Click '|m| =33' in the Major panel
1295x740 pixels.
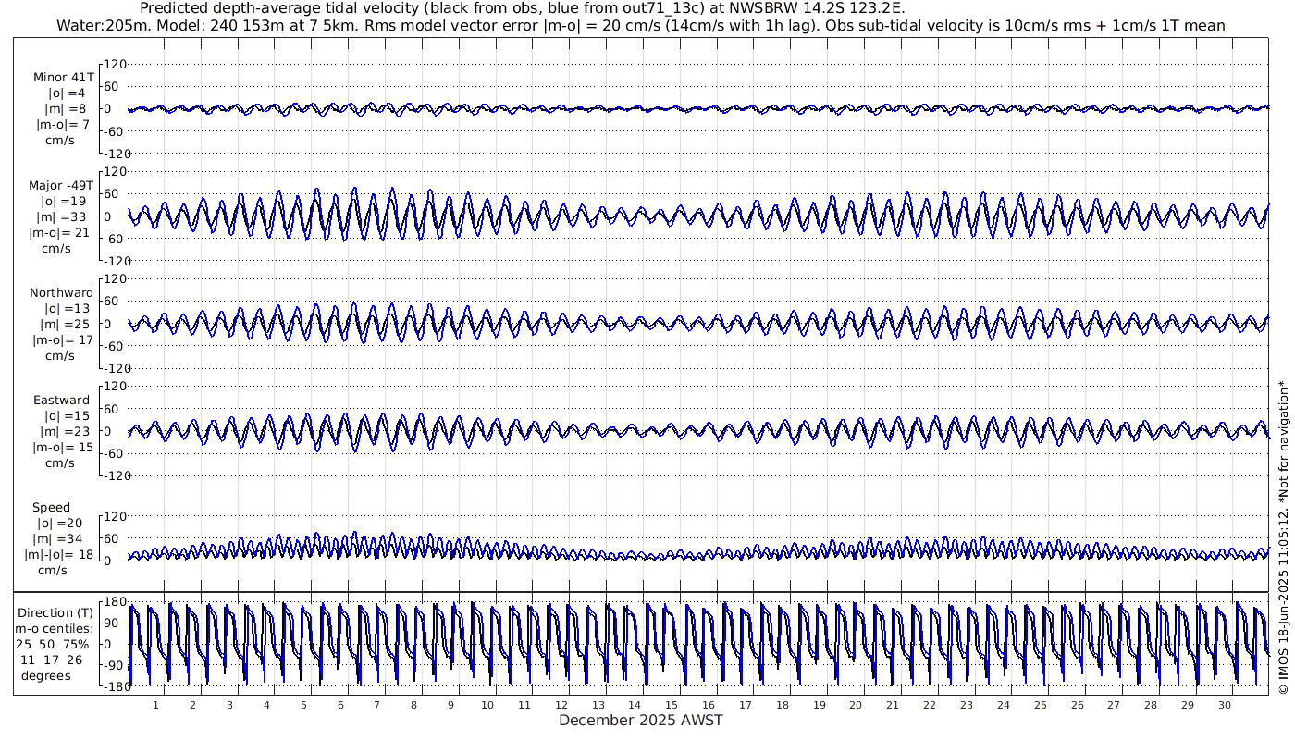(63, 217)
